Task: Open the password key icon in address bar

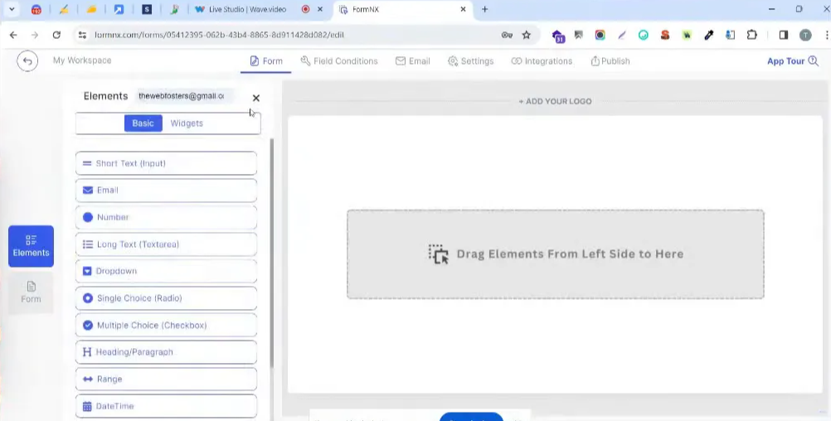Action: pos(507,35)
